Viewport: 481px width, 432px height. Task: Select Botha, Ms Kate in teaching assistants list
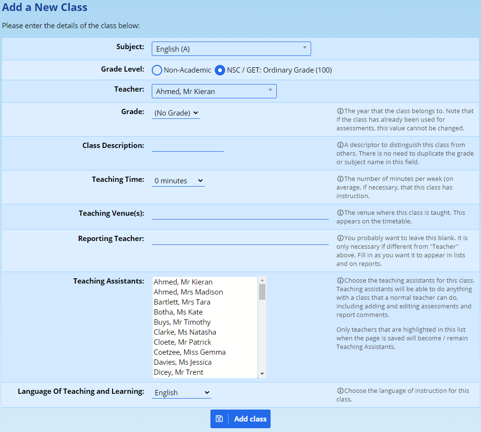coord(178,312)
